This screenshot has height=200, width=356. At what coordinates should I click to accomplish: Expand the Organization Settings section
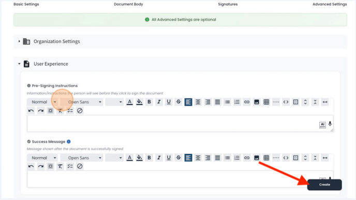pyautogui.click(x=57, y=41)
